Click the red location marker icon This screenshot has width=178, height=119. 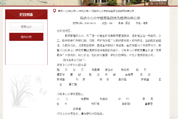(x=55, y=11)
